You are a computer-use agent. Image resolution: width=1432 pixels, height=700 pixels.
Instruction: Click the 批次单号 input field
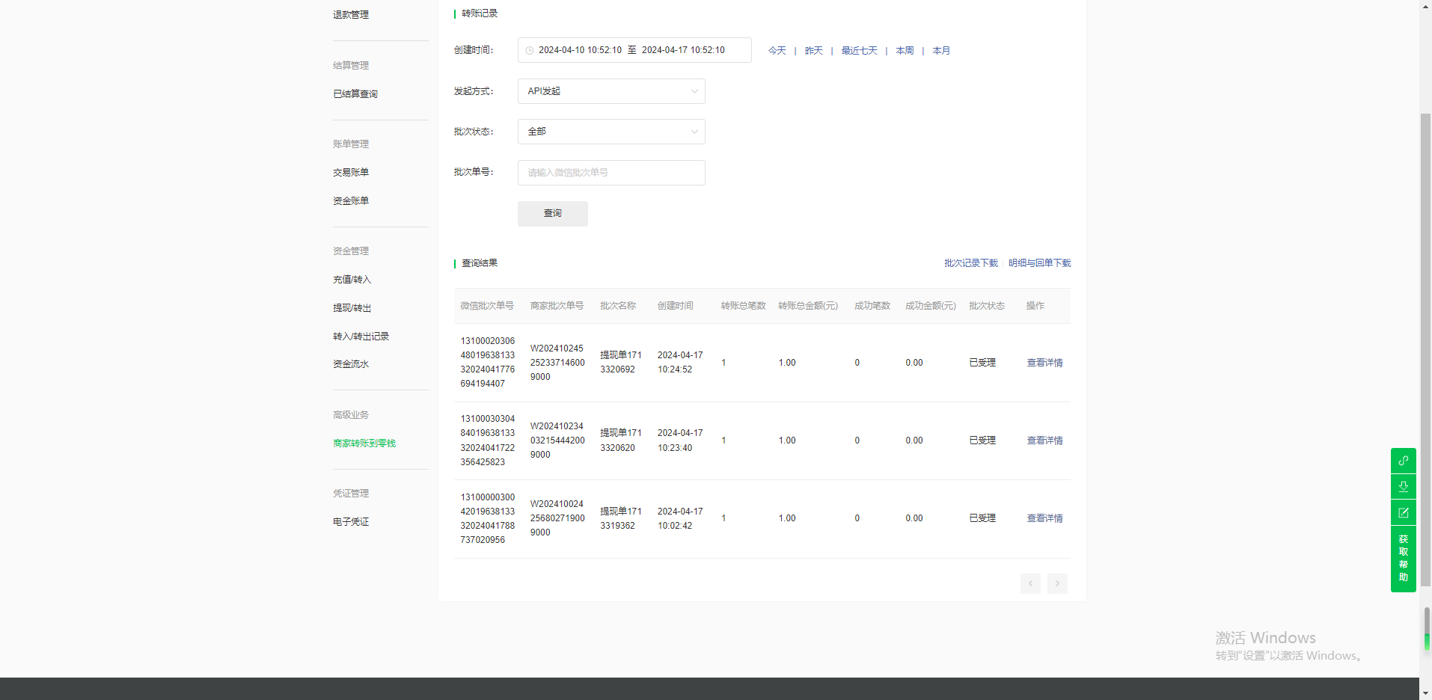(611, 173)
